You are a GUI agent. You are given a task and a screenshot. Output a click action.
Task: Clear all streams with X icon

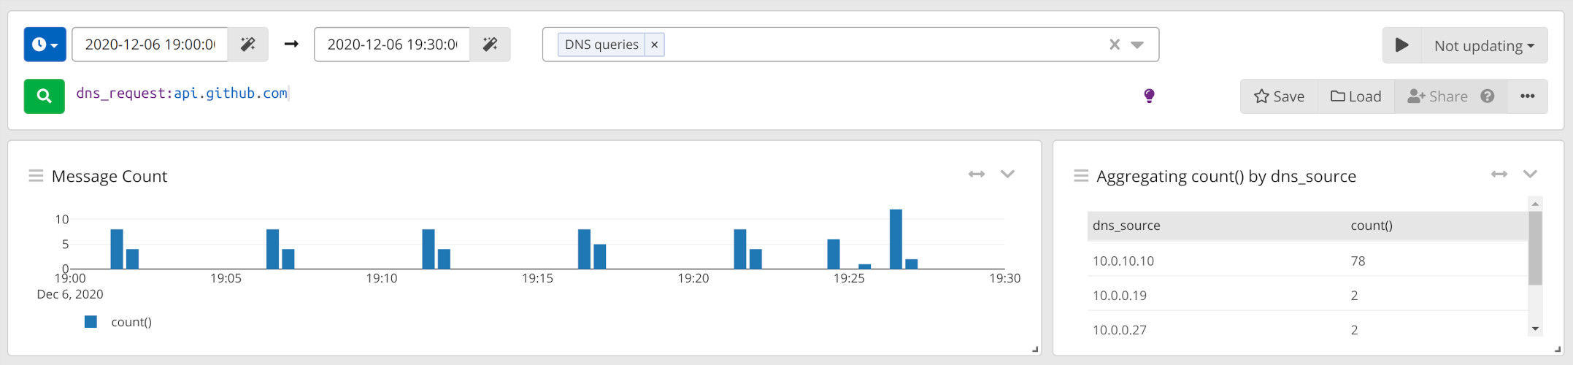pyautogui.click(x=1115, y=45)
